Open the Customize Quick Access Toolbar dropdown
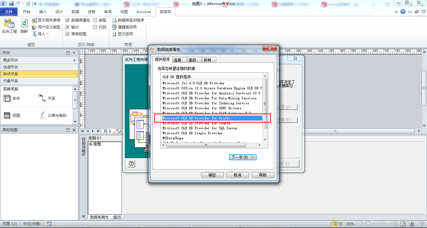The height and width of the screenshot is (228, 427). click(35, 4)
